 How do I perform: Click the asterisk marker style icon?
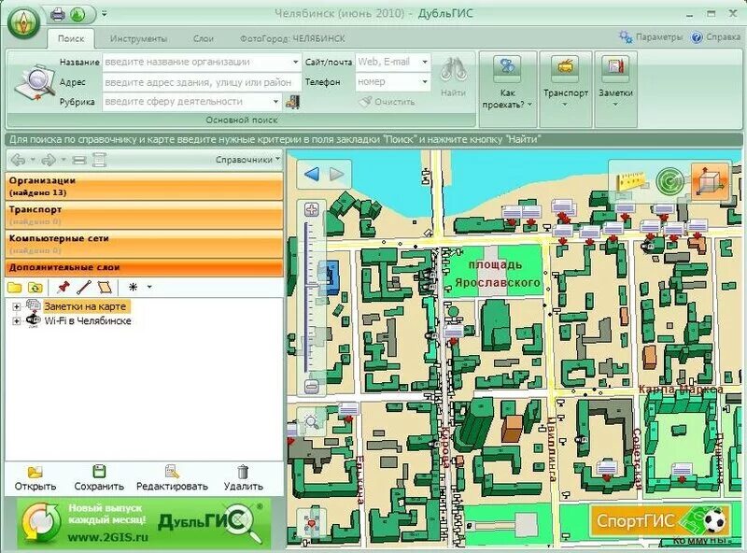pos(134,287)
